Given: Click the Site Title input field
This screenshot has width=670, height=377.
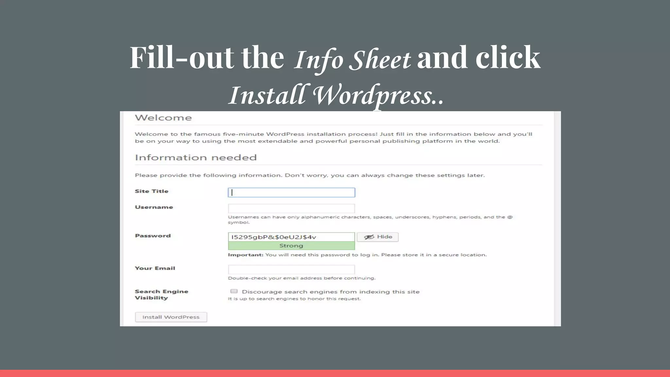Looking at the screenshot, I should click(291, 192).
